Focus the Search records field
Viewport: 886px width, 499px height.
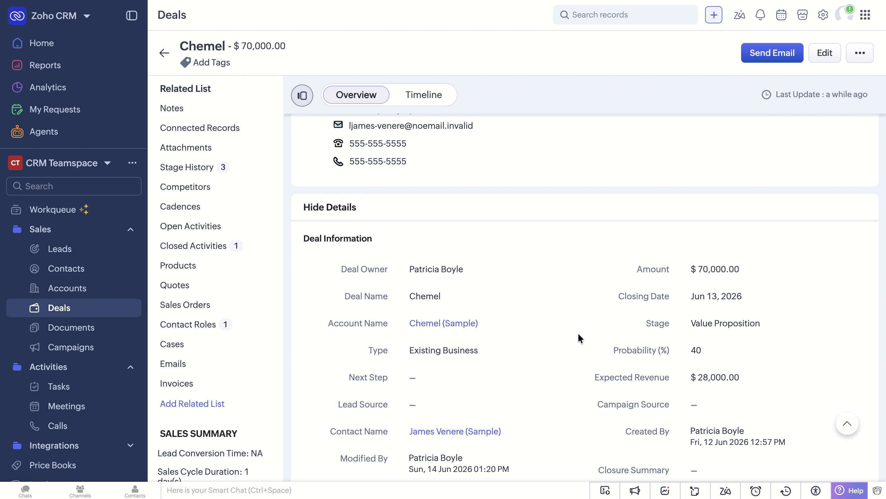pos(625,15)
